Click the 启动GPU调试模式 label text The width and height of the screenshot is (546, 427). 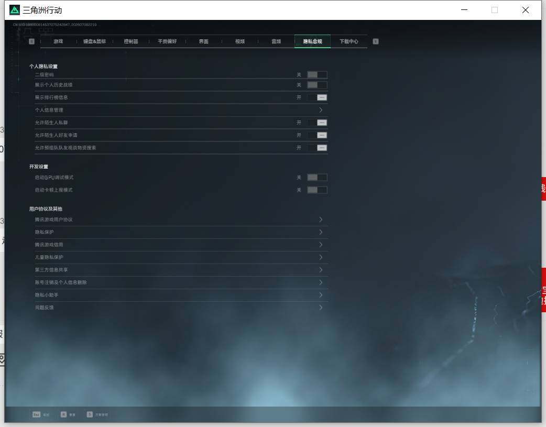54,177
